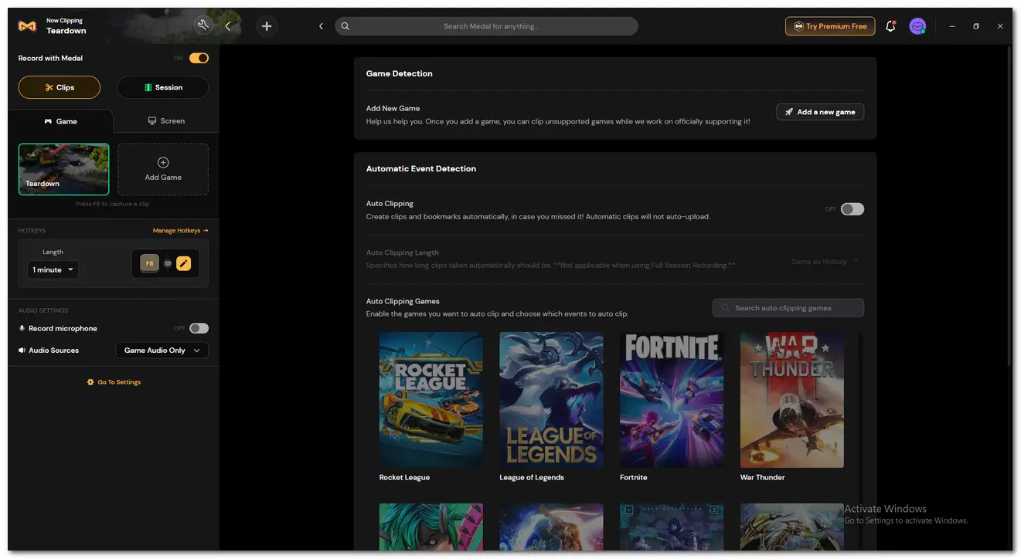Click the controller hotkey icon
Image resolution: width=1021 pixels, height=559 pixels.
point(168,263)
